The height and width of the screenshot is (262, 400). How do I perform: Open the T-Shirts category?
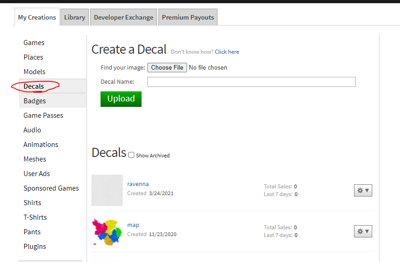coord(35,217)
